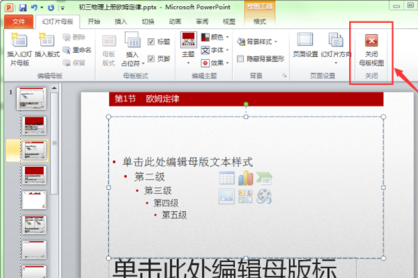Click the Master Layout (母版版式) icon
Screen dimensions: 418x278
(109, 41)
